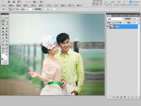The height and width of the screenshot is (106, 141).
Task: Open the 填充 fill slider arrow
Action: point(138,23)
